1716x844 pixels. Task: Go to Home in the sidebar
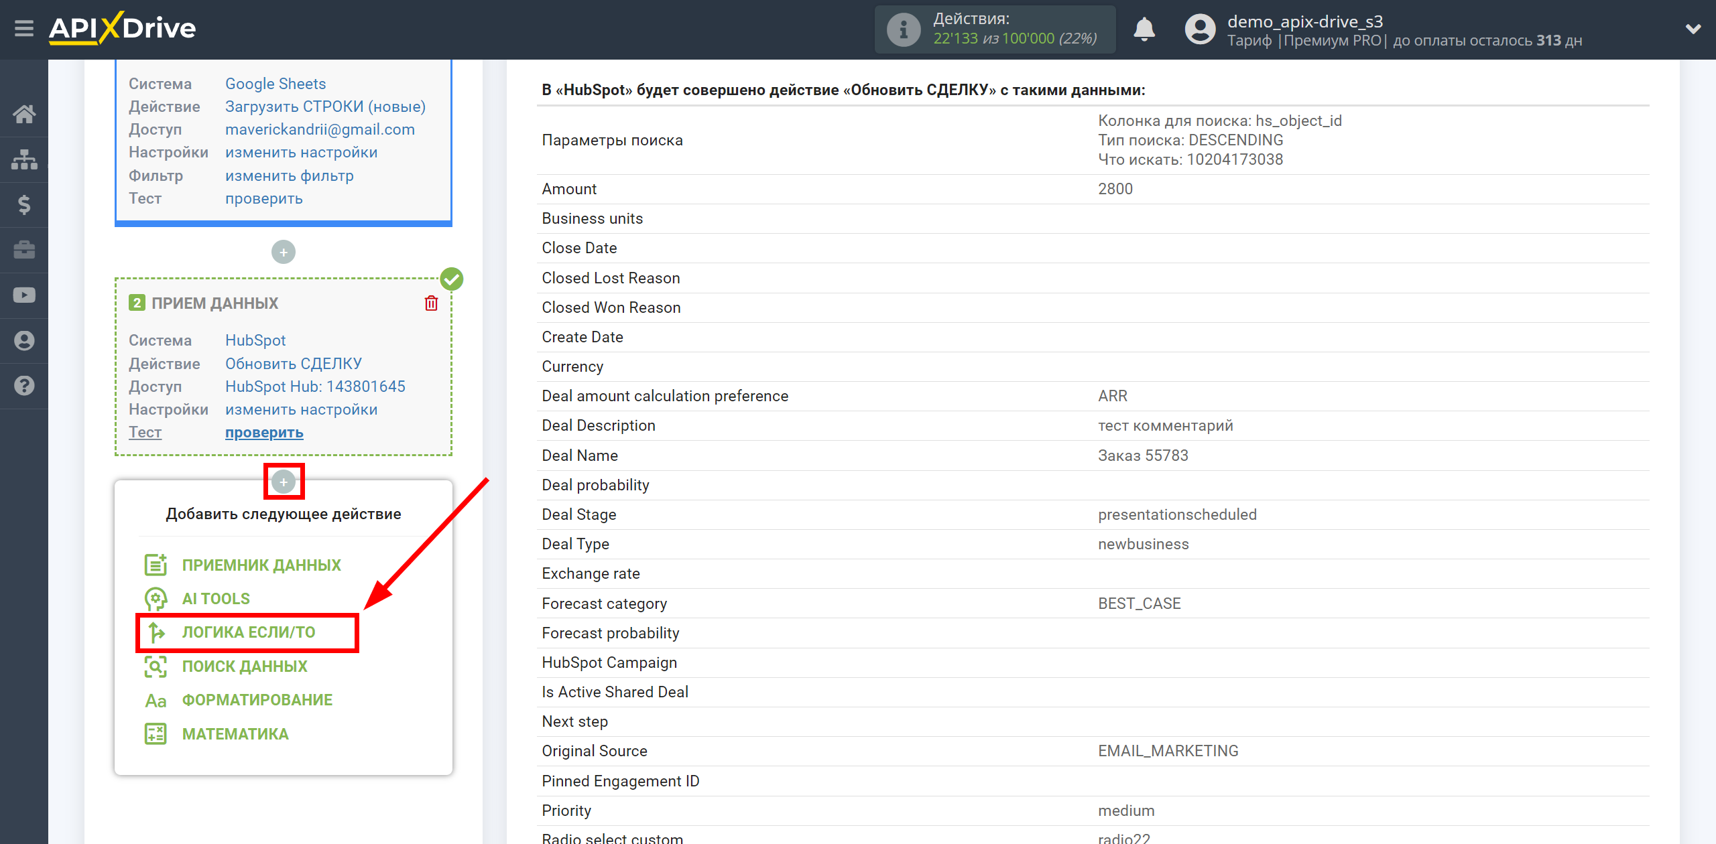pos(24,114)
